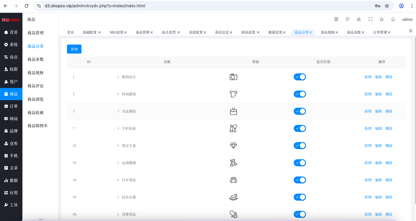Reload the page with browser refresh icon

[26, 6]
